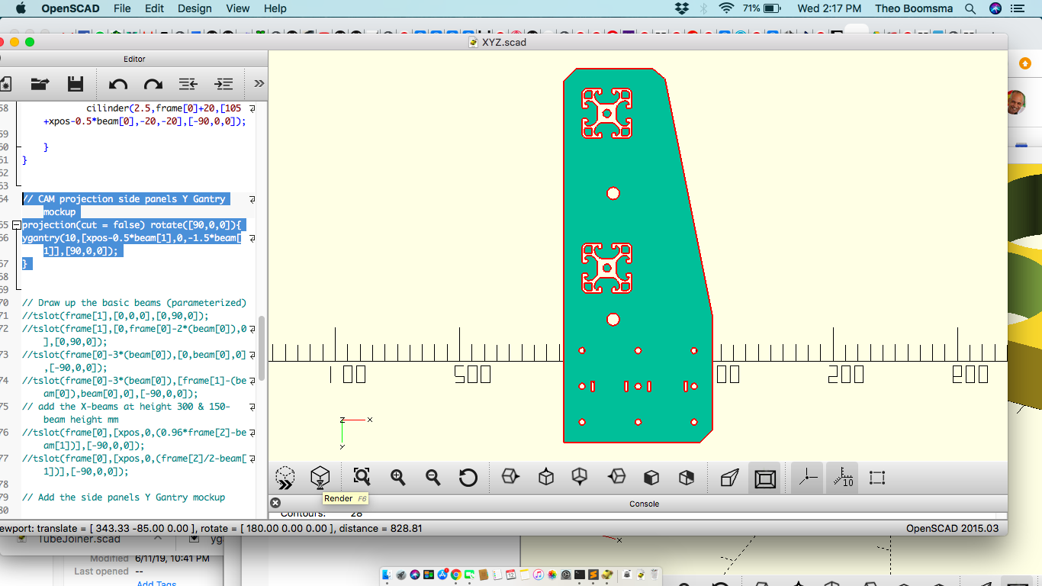The width and height of the screenshot is (1042, 586).
Task: Expand the Editor toolbar overflow chevron
Action: click(x=259, y=83)
